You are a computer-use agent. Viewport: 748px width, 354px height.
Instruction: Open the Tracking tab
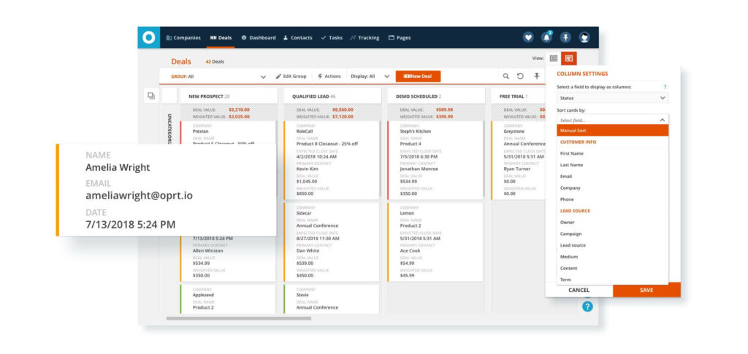[x=365, y=38]
